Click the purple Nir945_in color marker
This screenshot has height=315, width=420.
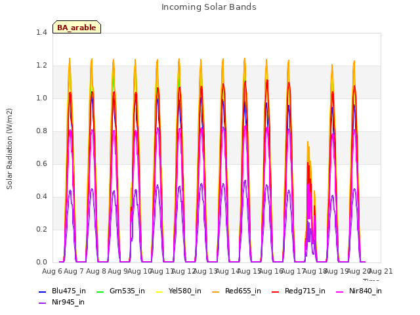pyautogui.click(x=42, y=303)
